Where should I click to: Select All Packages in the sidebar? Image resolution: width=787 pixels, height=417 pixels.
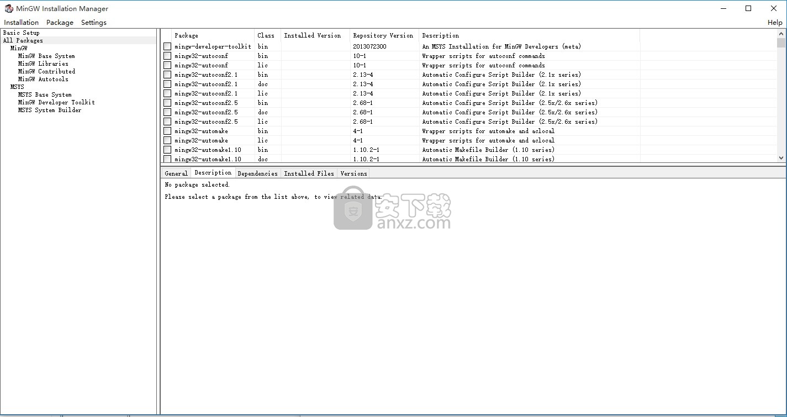click(23, 40)
